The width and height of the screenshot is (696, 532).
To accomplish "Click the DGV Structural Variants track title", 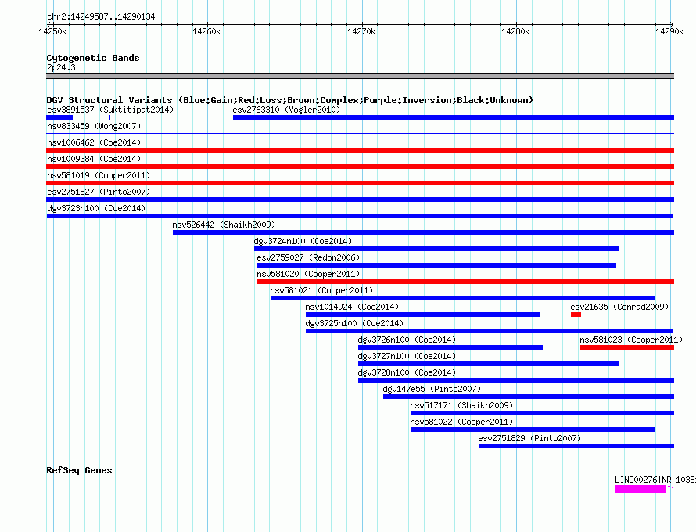I will coord(289,100).
